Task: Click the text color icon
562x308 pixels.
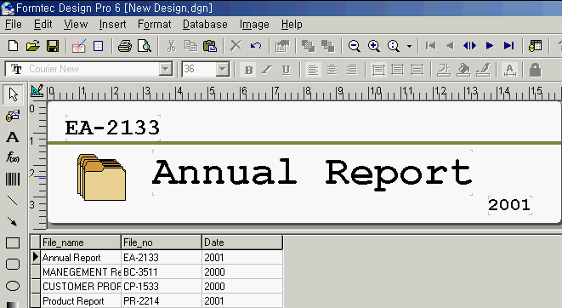Action: (x=444, y=70)
